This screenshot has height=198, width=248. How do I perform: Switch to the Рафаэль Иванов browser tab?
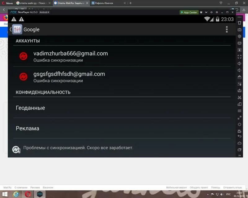pyautogui.click(x=109, y=3)
